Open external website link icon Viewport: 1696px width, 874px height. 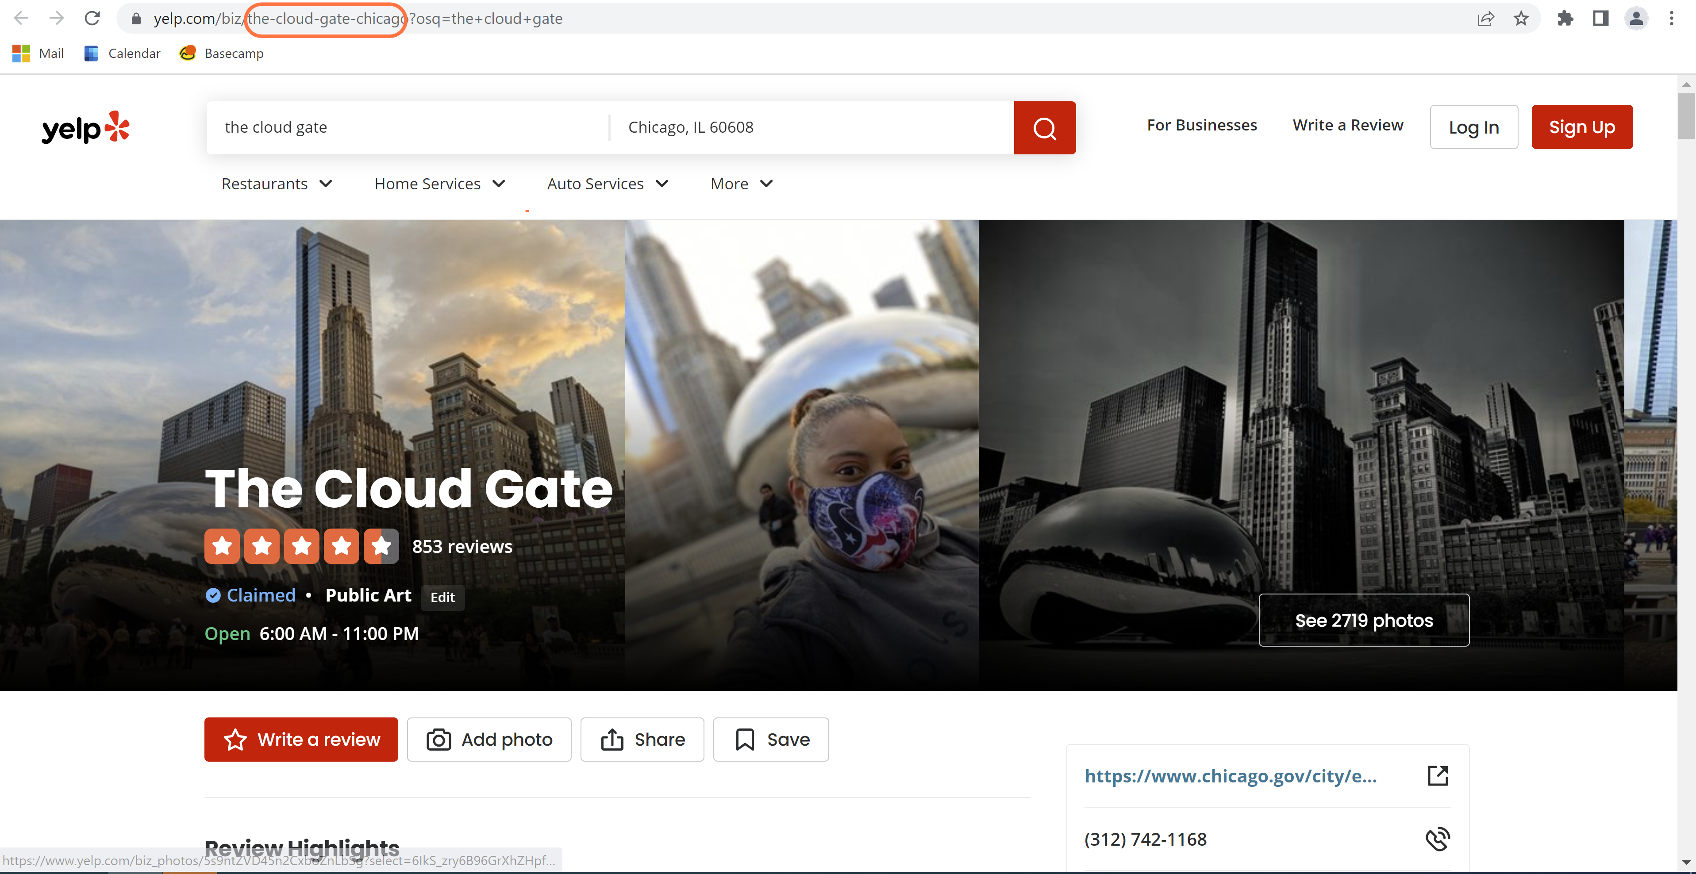point(1437,775)
